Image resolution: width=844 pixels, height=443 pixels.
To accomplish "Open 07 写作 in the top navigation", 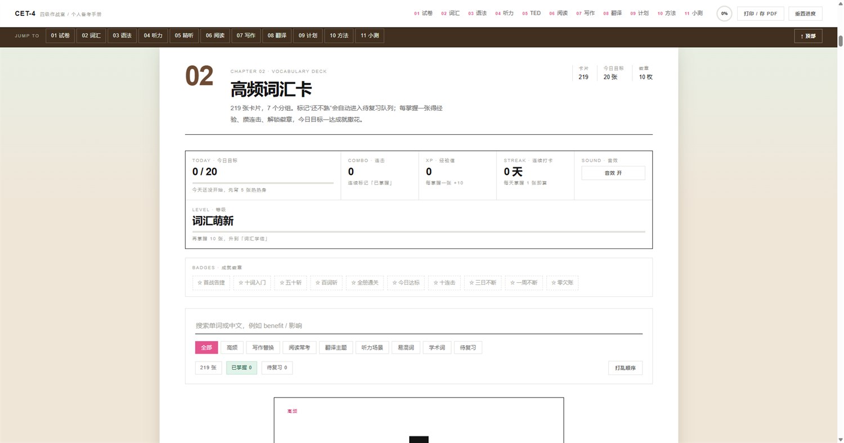I will pyautogui.click(x=586, y=13).
